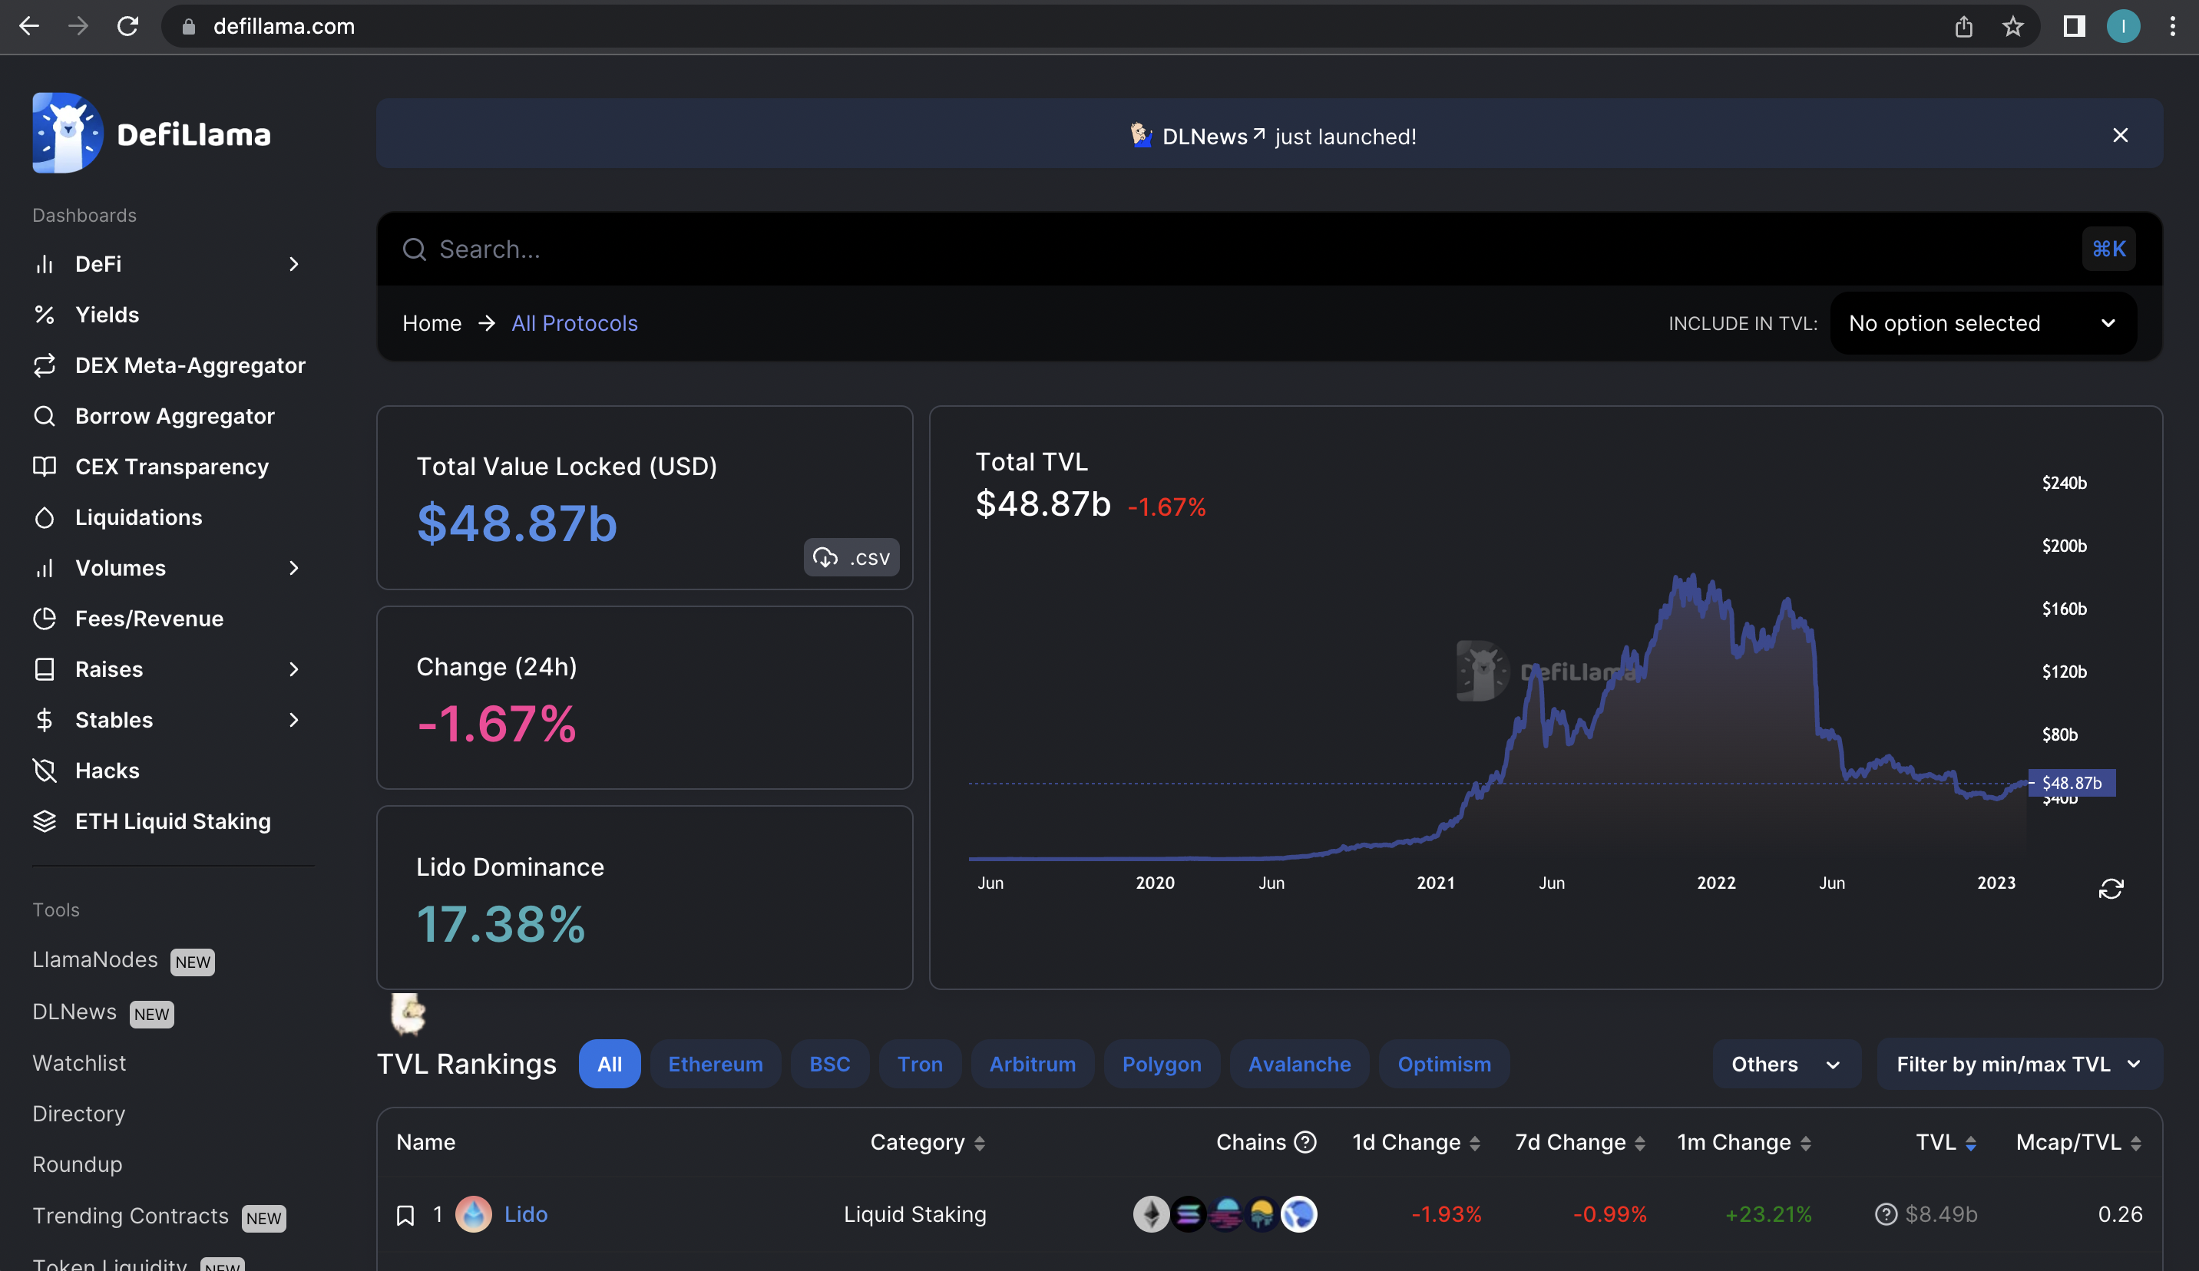Download TVL data as .csv

(x=851, y=557)
